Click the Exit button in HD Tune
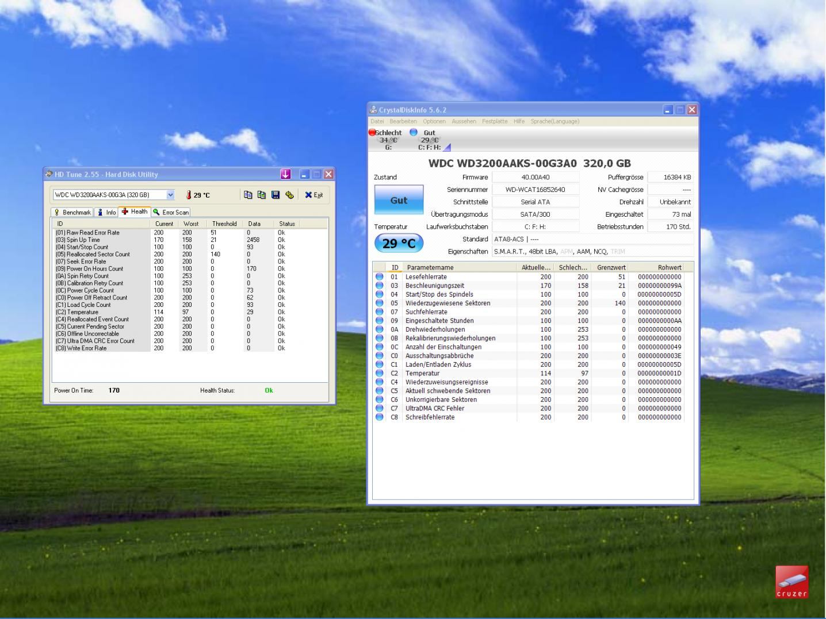Viewport: 826px width, 619px height. (314, 195)
